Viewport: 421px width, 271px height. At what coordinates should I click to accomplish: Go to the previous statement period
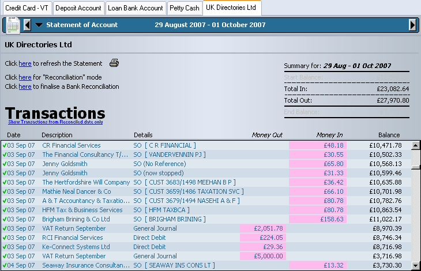pos(27,25)
